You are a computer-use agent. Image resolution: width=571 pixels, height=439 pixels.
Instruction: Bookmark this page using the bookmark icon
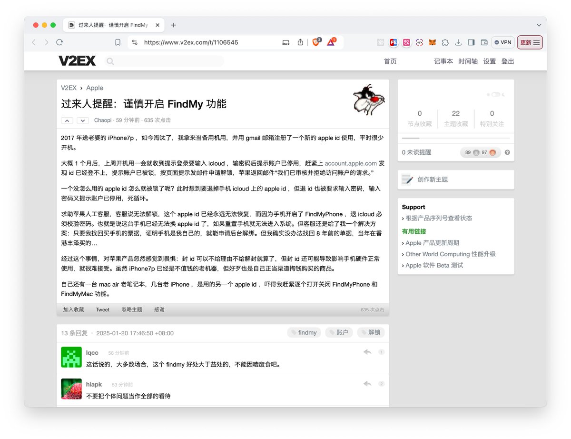pos(118,42)
